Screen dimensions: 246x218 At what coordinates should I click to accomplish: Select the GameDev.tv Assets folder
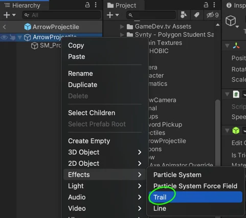pyautogui.click(x=159, y=27)
